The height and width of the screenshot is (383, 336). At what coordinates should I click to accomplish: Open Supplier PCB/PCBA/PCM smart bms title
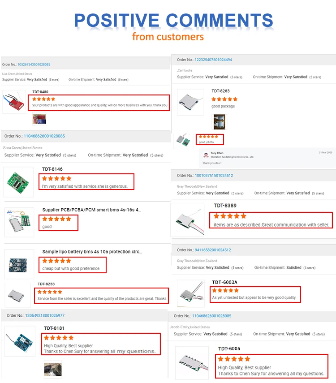(92, 210)
